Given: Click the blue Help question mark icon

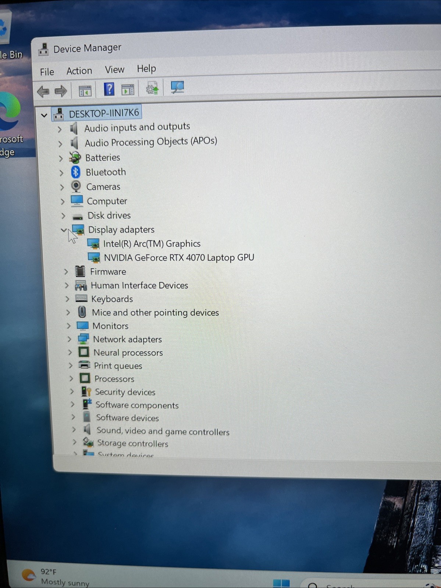Looking at the screenshot, I should [x=109, y=89].
